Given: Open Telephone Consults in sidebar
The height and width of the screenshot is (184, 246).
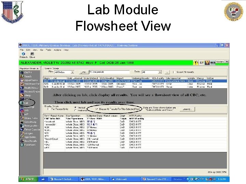Looking at the screenshot, I should pos(30,84).
